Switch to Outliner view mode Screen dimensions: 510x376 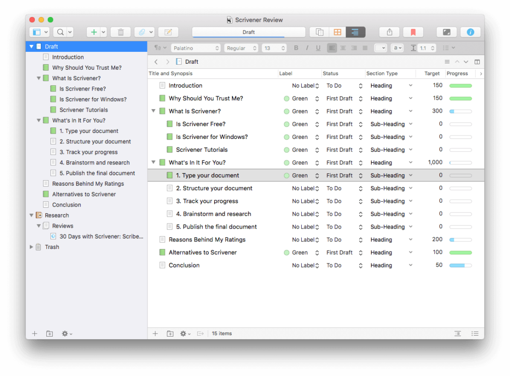[355, 32]
